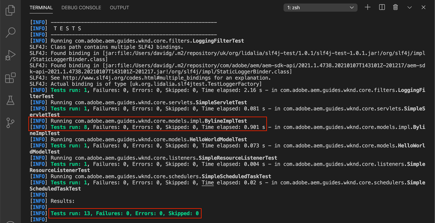Image resolution: width=435 pixels, height=223 pixels.
Task: Split the terminal panel
Action: 382,8
